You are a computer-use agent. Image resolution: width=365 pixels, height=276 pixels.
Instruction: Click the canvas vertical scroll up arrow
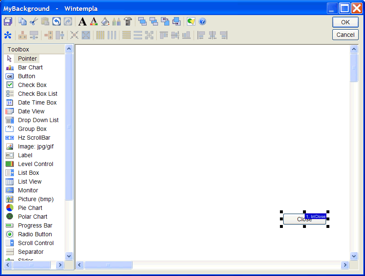pos(354,49)
